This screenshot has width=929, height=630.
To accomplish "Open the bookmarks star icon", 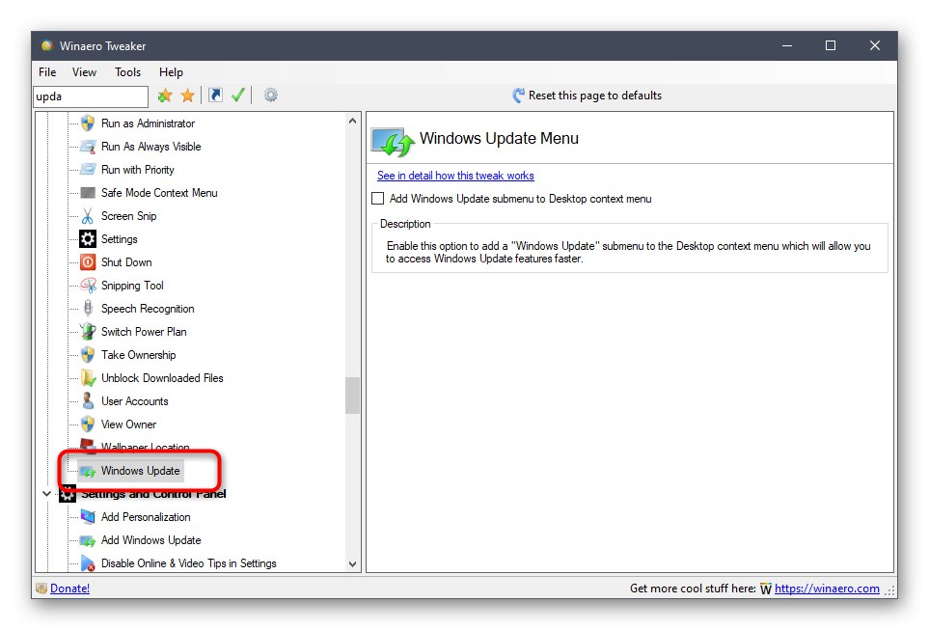I will pyautogui.click(x=188, y=96).
